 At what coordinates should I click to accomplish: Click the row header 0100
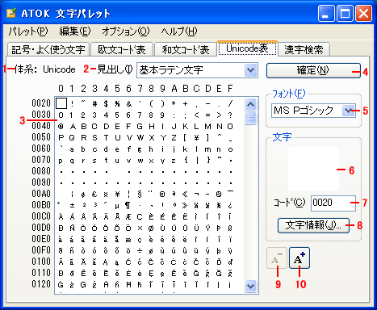pyautogui.click(x=41, y=262)
